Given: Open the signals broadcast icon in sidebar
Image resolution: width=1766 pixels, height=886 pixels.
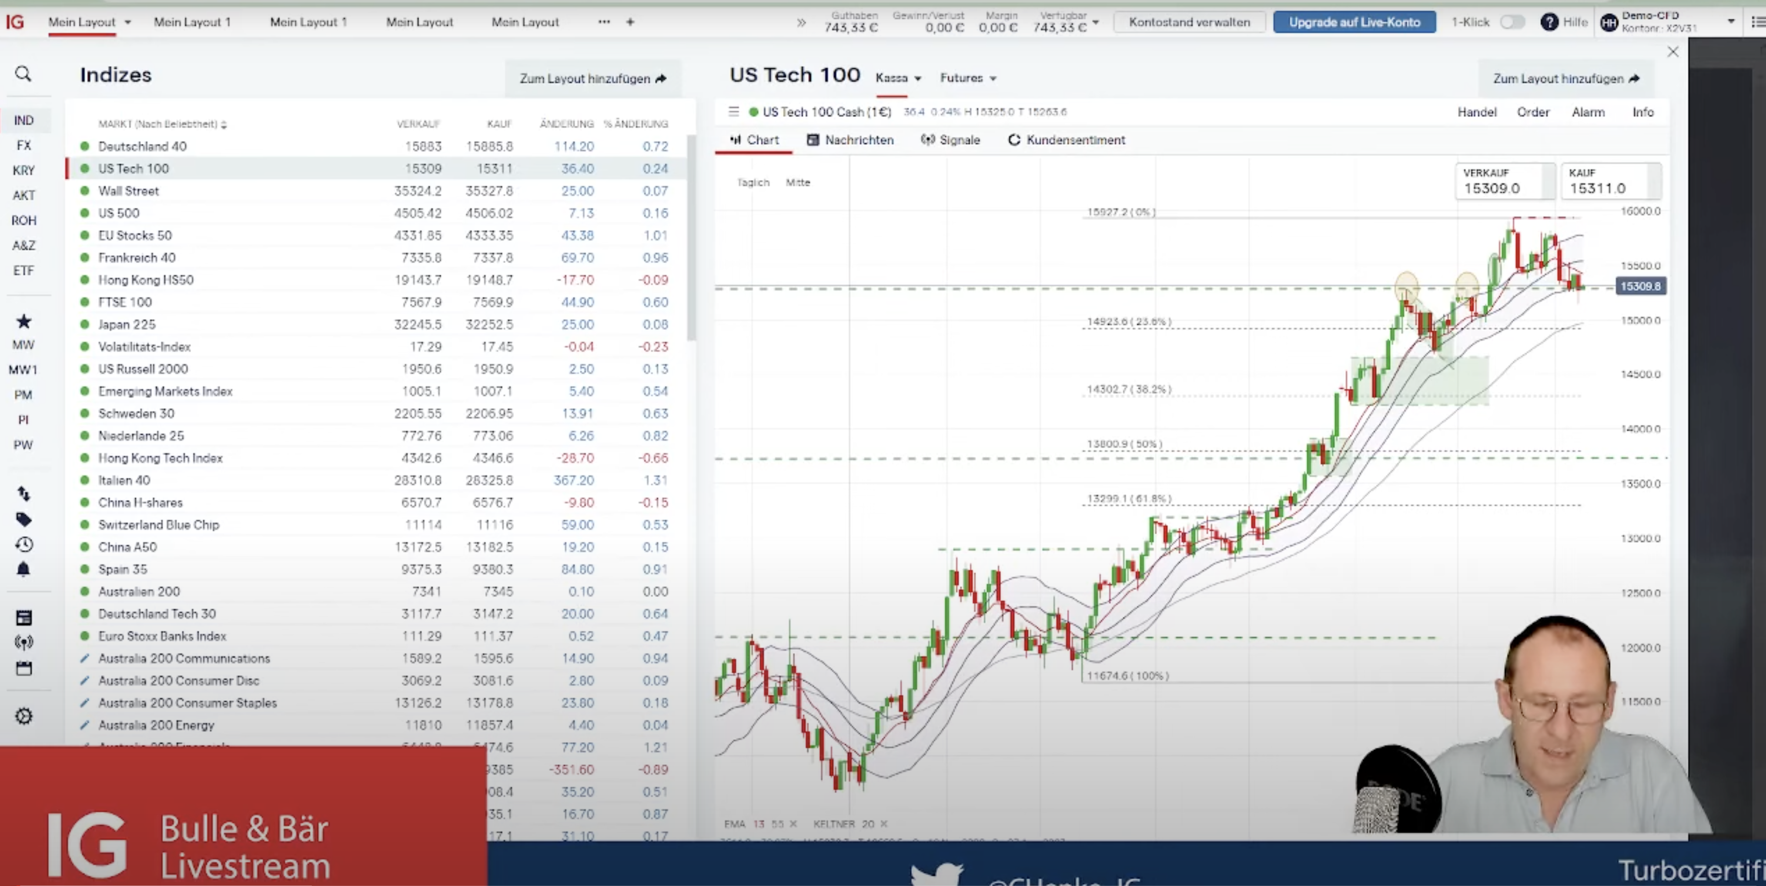Looking at the screenshot, I should pyautogui.click(x=24, y=643).
